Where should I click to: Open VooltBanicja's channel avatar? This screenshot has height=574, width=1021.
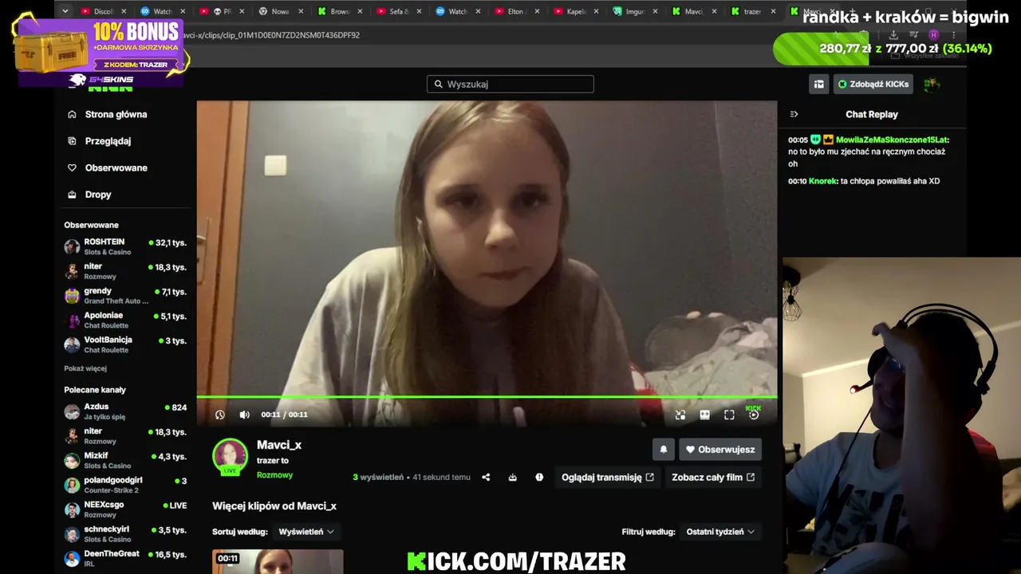pyautogui.click(x=73, y=344)
